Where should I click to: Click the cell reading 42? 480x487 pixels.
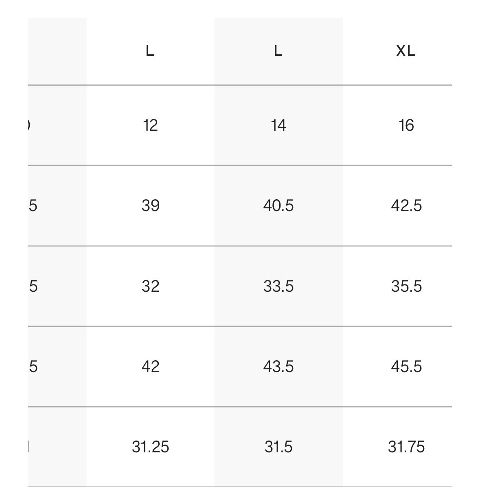[151, 366]
